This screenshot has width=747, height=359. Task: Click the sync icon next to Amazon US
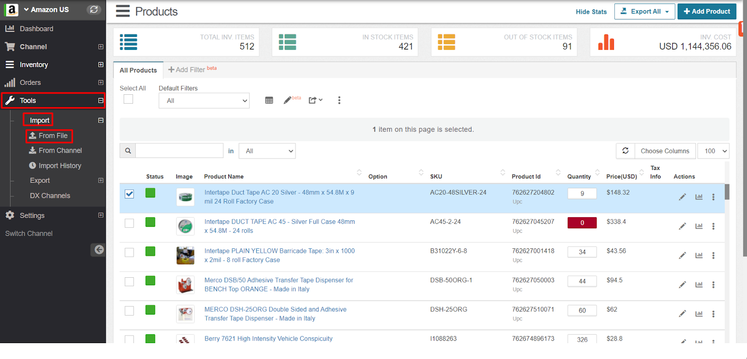[94, 9]
